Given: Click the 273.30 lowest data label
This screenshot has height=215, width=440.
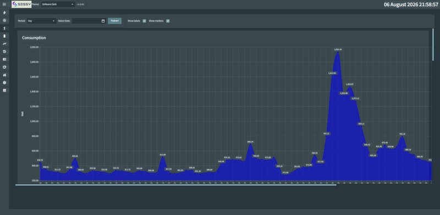Looking at the screenshot, I should [x=285, y=172].
